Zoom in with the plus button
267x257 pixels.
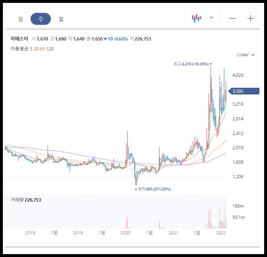click(250, 18)
